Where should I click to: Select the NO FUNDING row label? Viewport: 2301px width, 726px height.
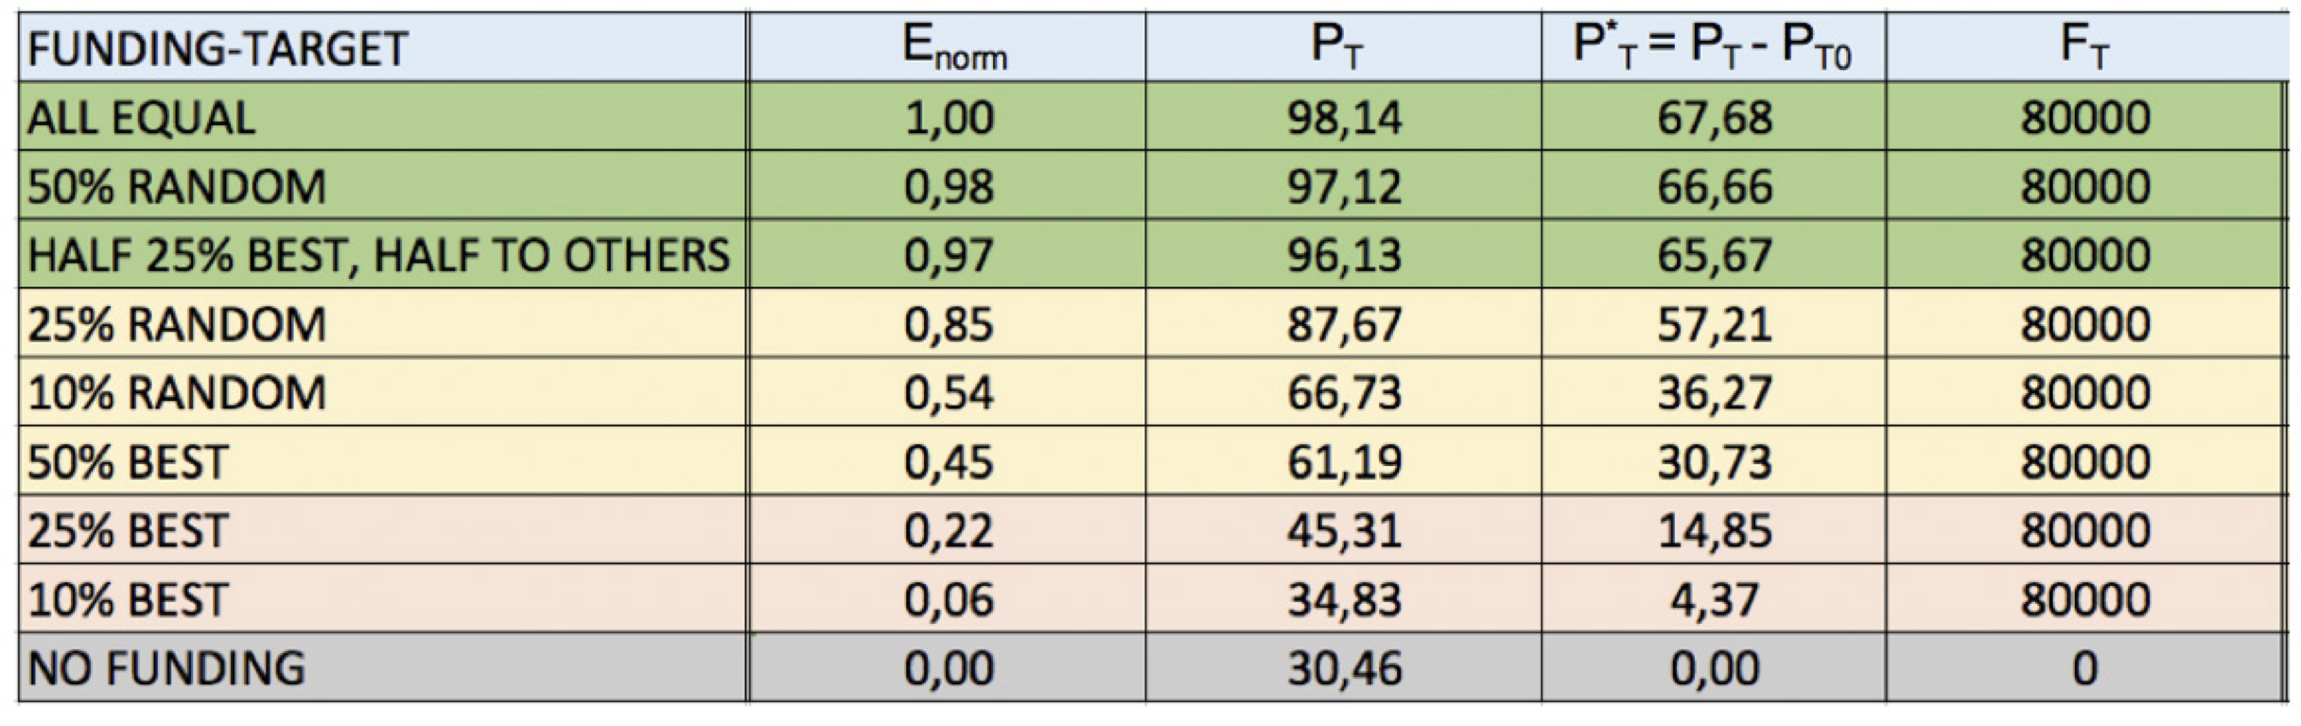pyautogui.click(x=166, y=668)
